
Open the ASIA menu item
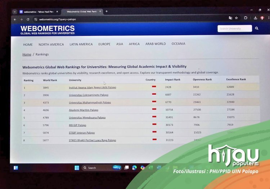tap(120, 44)
